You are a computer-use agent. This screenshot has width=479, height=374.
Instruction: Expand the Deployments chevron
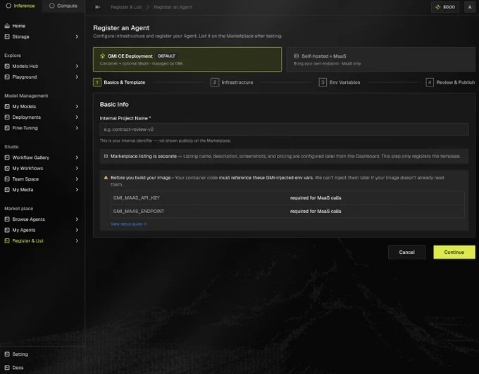coord(77,117)
